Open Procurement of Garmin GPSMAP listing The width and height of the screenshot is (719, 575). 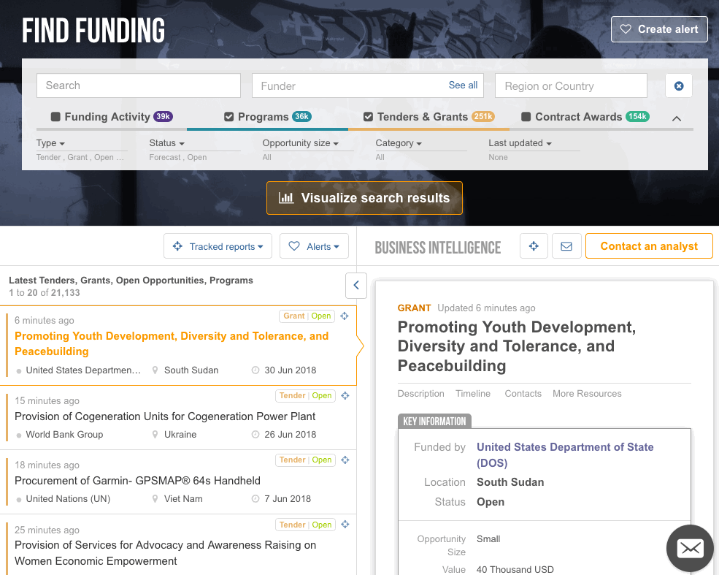click(x=137, y=481)
